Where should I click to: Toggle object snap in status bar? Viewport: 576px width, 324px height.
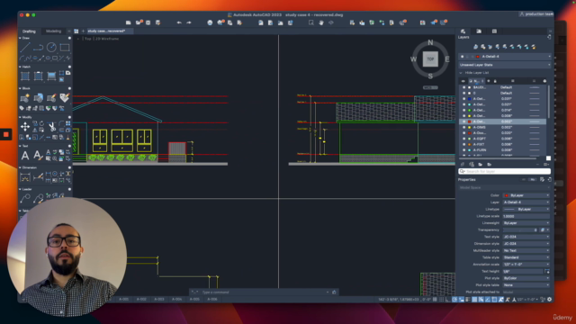click(x=494, y=300)
